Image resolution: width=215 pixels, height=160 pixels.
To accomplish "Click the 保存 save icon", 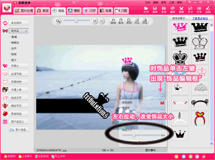I will 155,10.
